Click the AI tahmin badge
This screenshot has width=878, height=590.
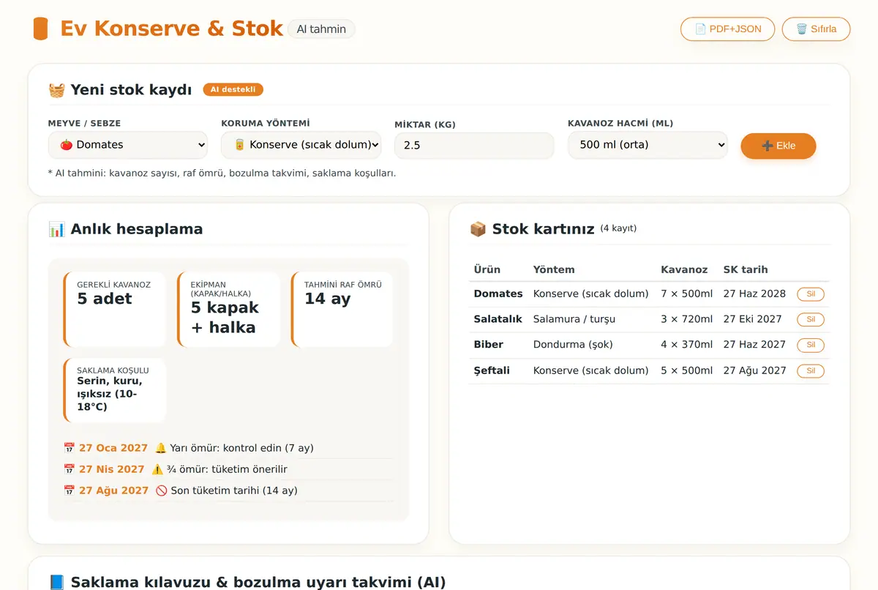click(x=321, y=29)
